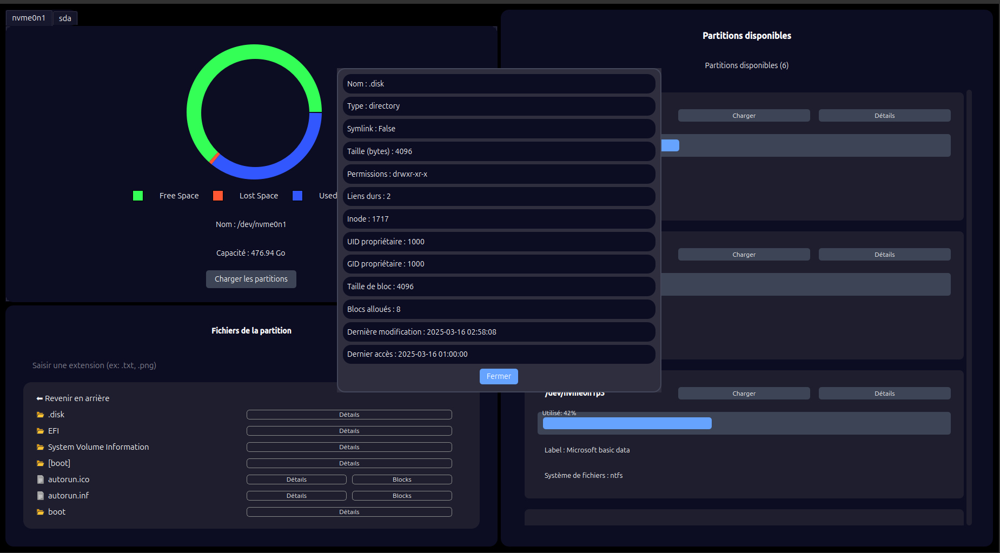The image size is (1000, 553).
Task: Show Blocks for autorun.ico
Action: click(401, 479)
